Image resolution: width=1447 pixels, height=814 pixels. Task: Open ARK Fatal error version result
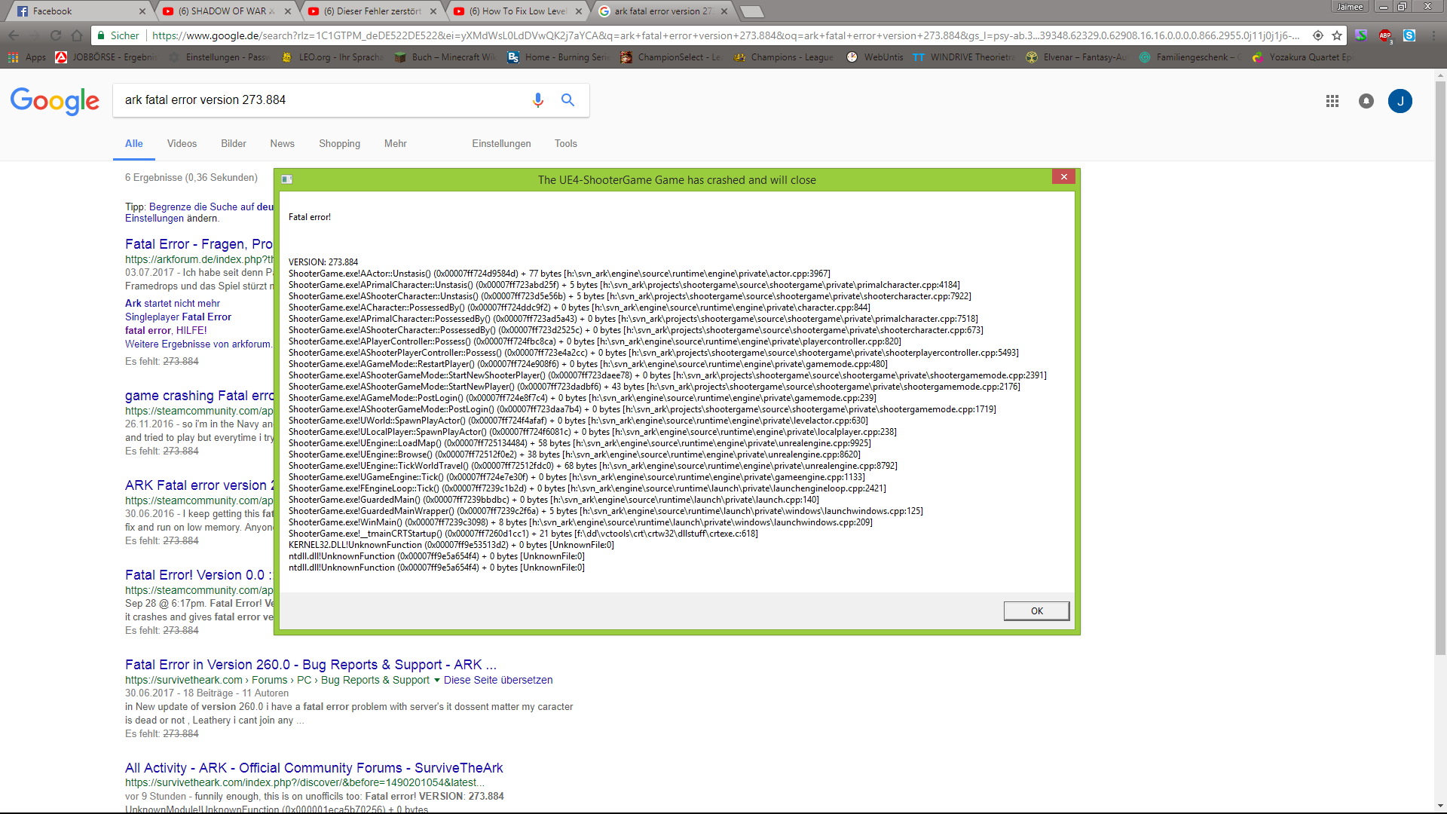pyautogui.click(x=200, y=485)
